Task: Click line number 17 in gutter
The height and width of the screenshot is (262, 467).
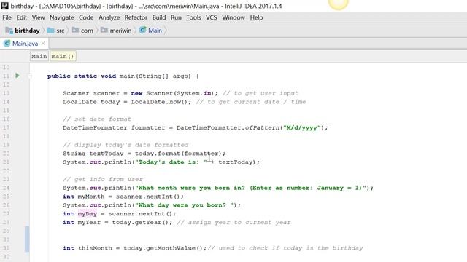Action: [x=7, y=127]
